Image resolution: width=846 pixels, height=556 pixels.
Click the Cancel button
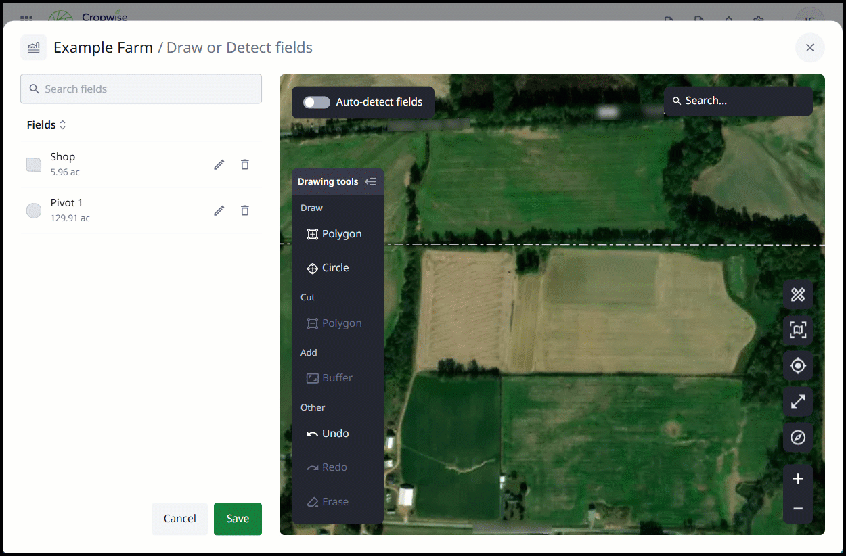click(x=179, y=518)
